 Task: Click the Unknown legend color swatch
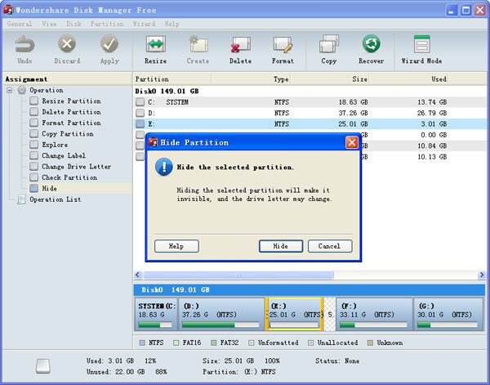tap(370, 342)
